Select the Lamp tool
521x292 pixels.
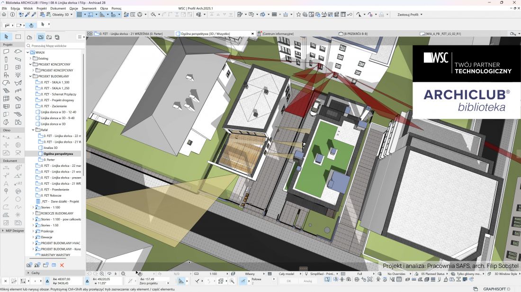18,75
